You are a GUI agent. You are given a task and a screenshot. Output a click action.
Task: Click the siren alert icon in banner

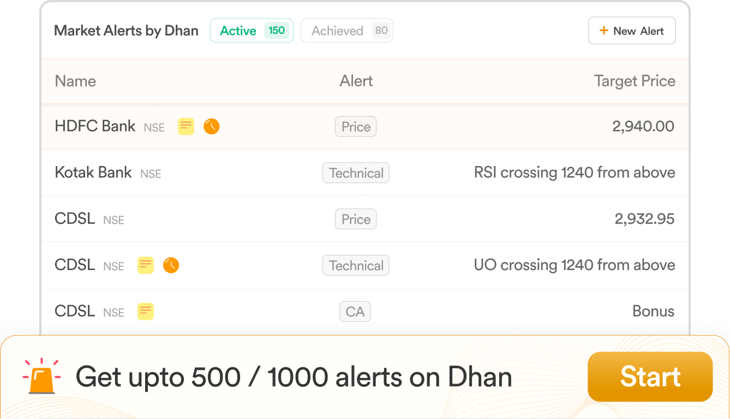click(x=42, y=376)
